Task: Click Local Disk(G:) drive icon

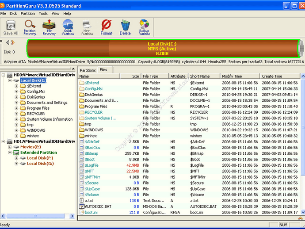Action: click(23, 164)
